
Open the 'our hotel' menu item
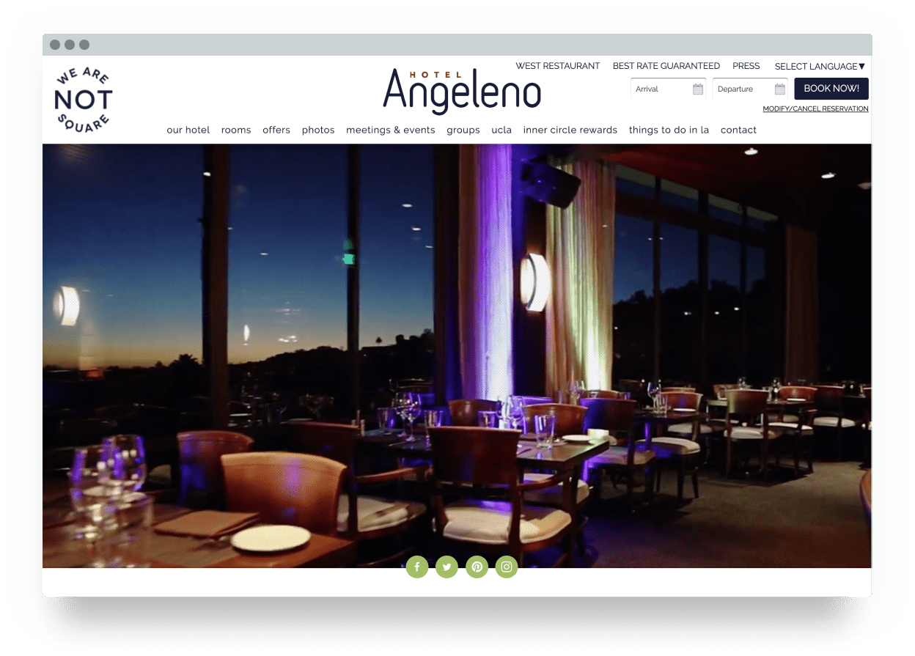click(x=188, y=130)
